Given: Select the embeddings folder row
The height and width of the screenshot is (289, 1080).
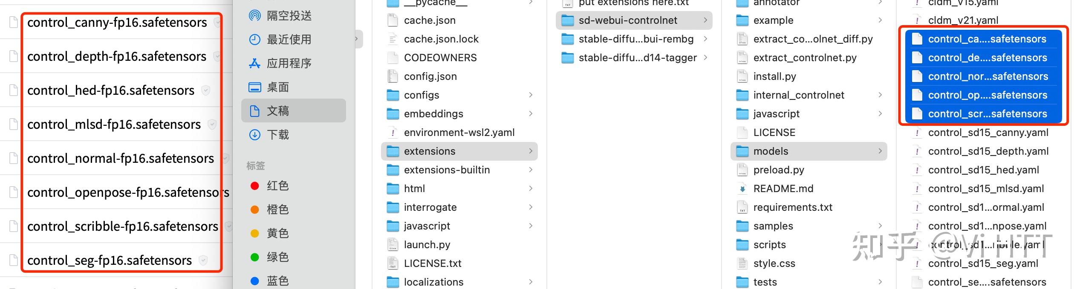Looking at the screenshot, I should 433,114.
